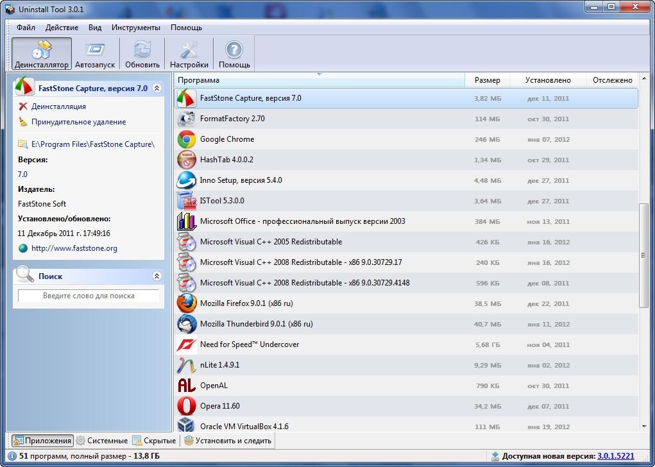
Task: Select the Need for Speed Undercover icon
Action: tap(186, 344)
